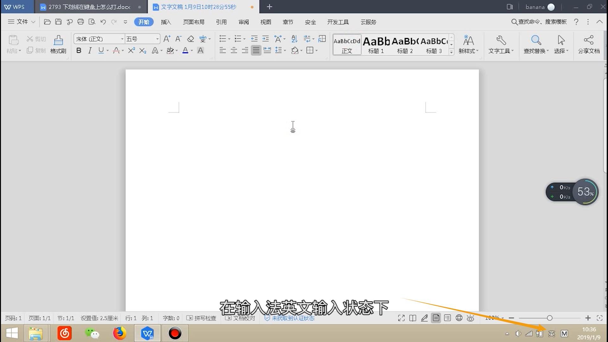608x342 pixels.
Task: Open Firefox from the taskbar
Action: 119,333
